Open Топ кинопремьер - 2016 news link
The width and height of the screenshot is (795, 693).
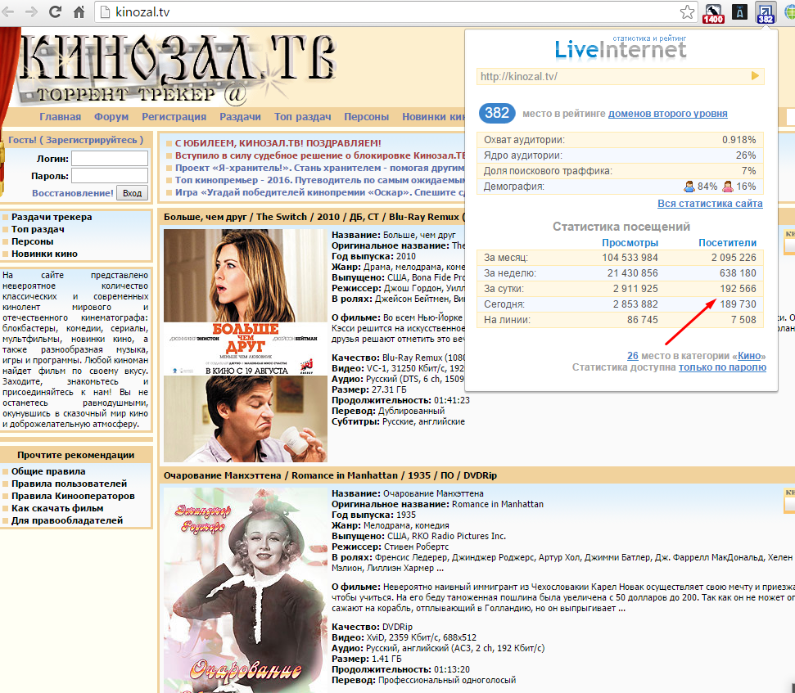320,180
